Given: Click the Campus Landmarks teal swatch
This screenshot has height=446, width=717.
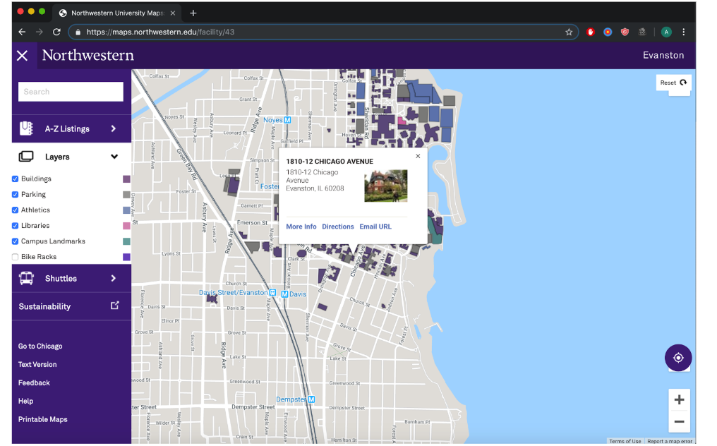Looking at the screenshot, I should tap(126, 241).
